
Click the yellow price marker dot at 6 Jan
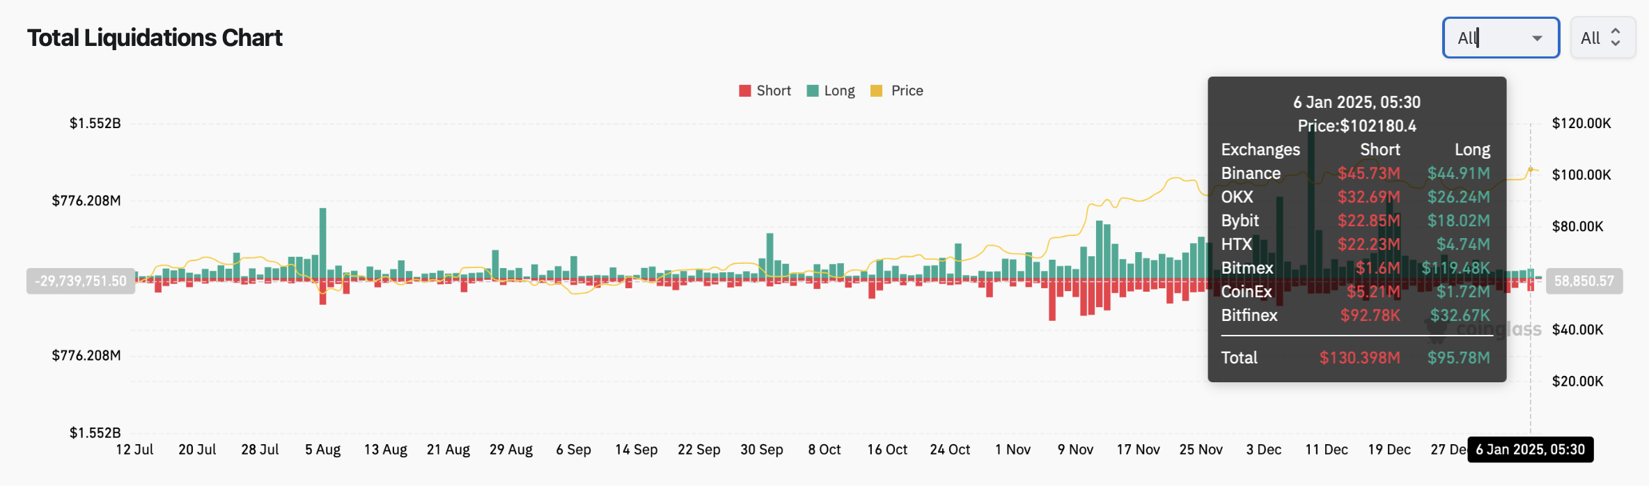(x=1531, y=170)
